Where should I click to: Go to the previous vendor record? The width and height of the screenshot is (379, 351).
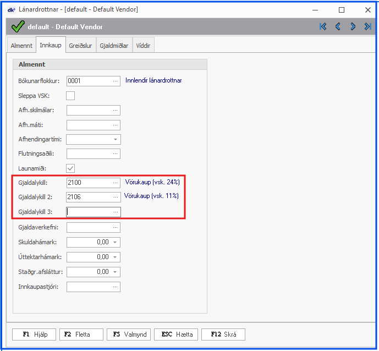[338, 26]
